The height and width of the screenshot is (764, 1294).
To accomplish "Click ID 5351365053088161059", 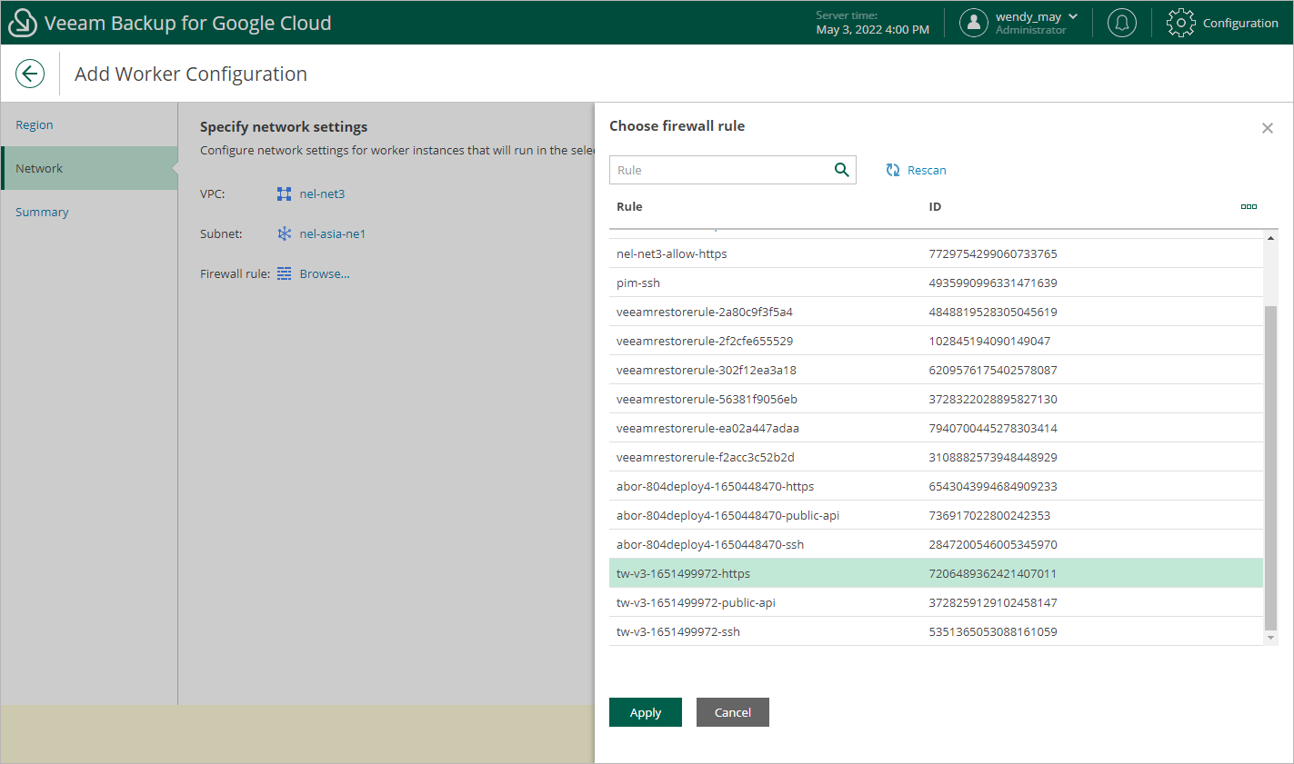I will [x=993, y=631].
